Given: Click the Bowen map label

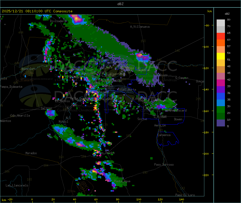Looking at the screenshot, I should (x=178, y=119).
